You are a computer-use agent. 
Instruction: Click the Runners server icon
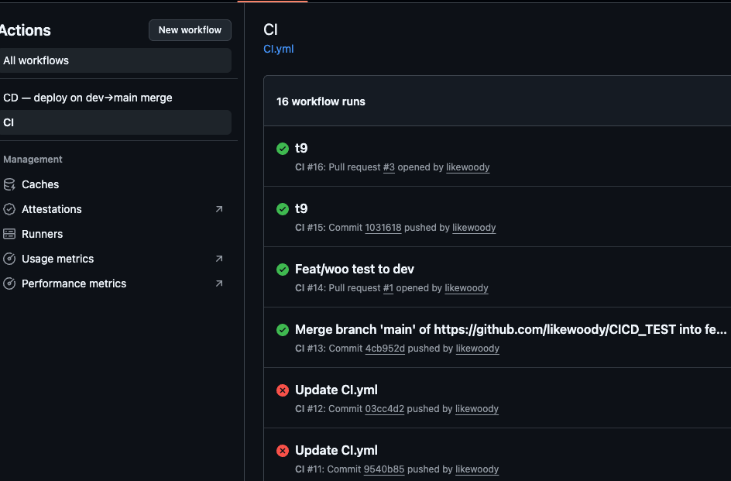(9, 234)
